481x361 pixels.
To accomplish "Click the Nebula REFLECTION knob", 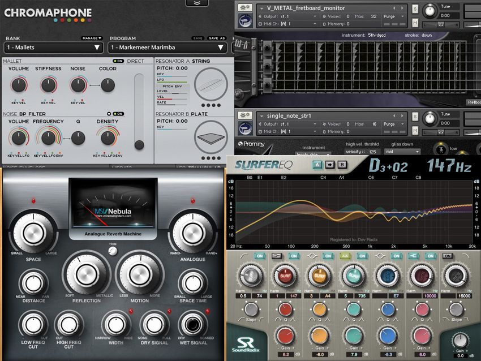I will coord(86,274).
